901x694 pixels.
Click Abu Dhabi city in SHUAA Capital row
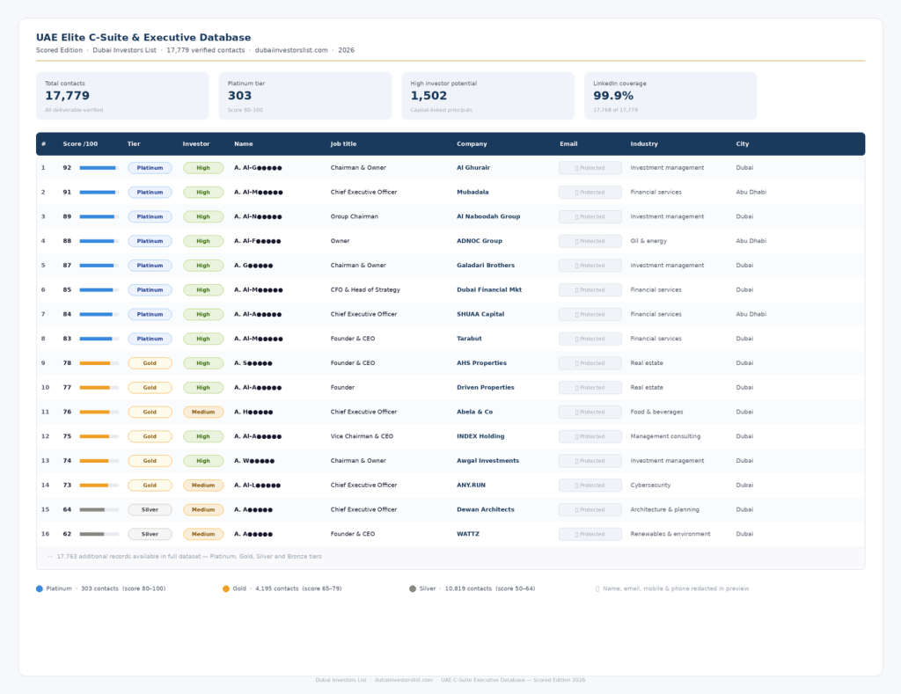[x=751, y=314]
